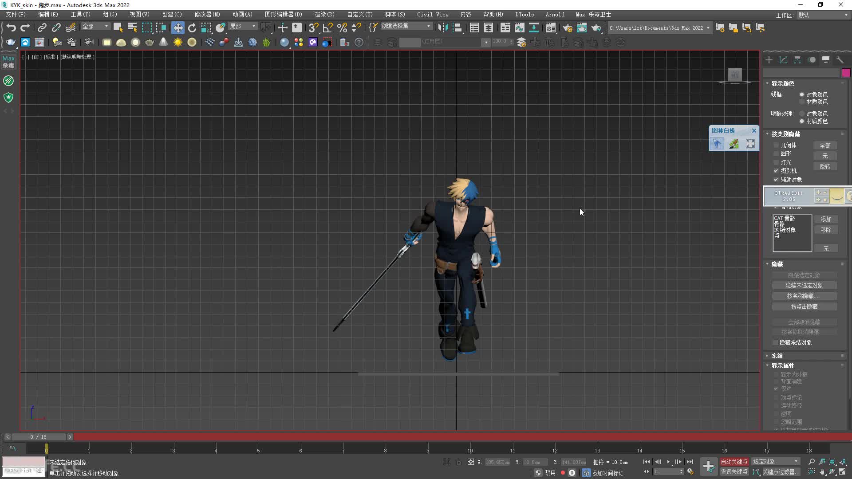The width and height of the screenshot is (852, 479).
Task: Open the 工作区 默认 dropdown
Action: (822, 15)
